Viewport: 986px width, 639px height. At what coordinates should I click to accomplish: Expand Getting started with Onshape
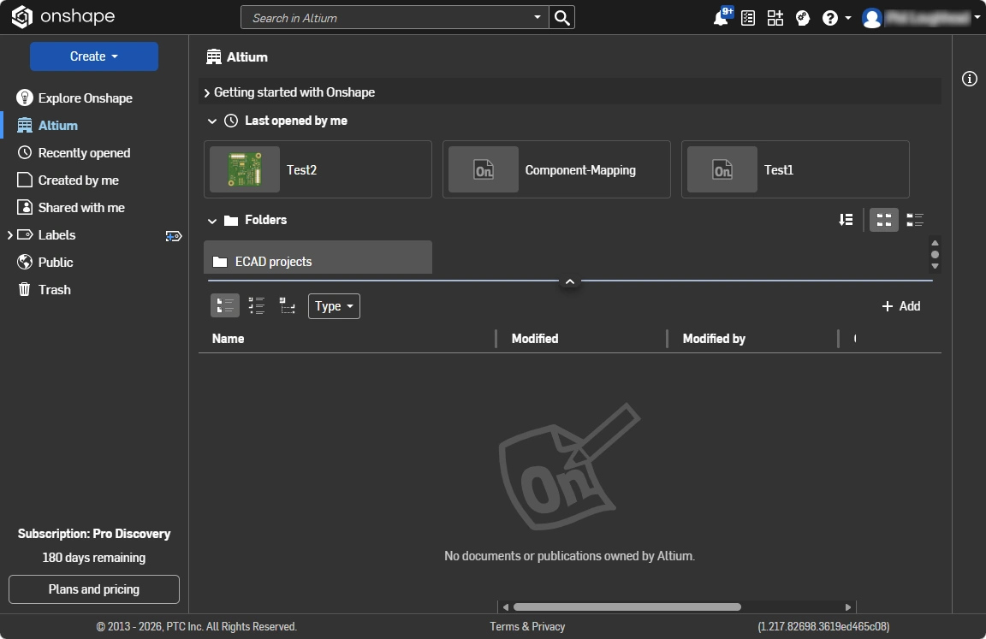click(x=207, y=93)
